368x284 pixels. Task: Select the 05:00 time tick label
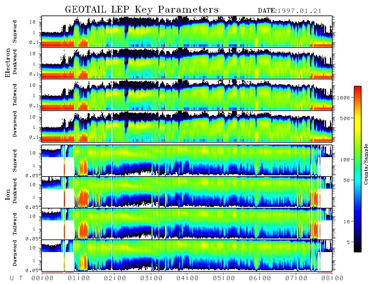pos(224,278)
